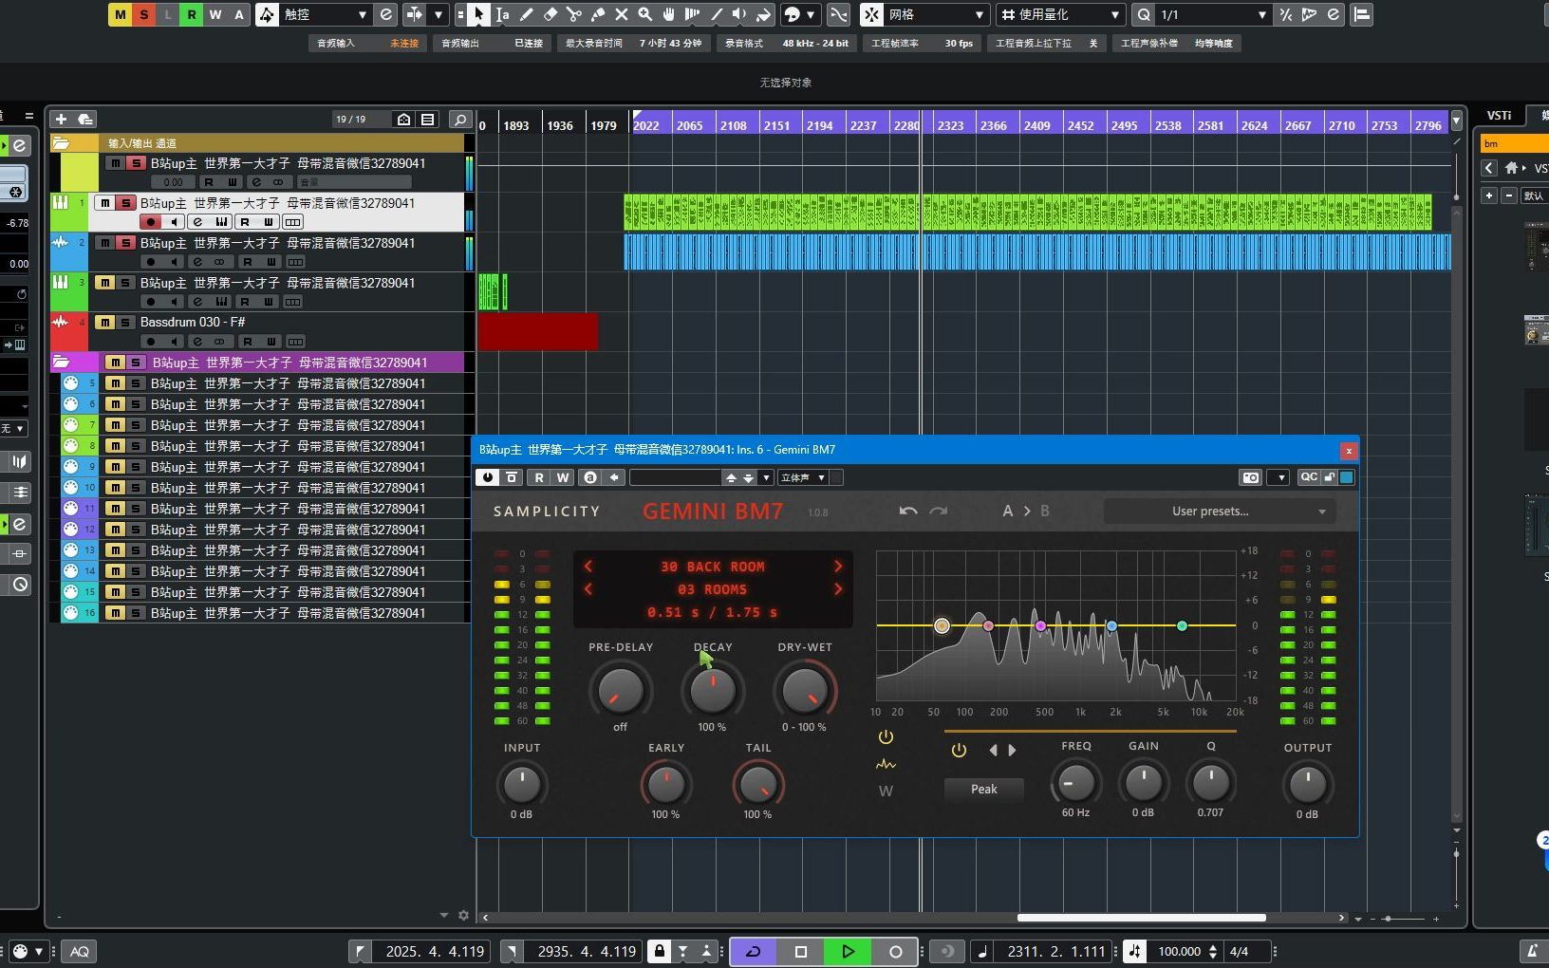Click the QC quick controls button
Image resolution: width=1549 pixels, height=968 pixels.
pyautogui.click(x=1309, y=477)
